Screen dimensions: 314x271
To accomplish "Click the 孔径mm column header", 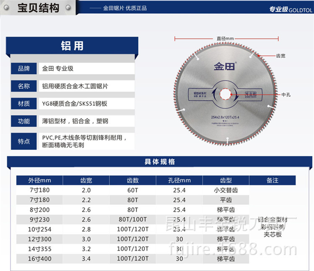I will coord(179,180).
